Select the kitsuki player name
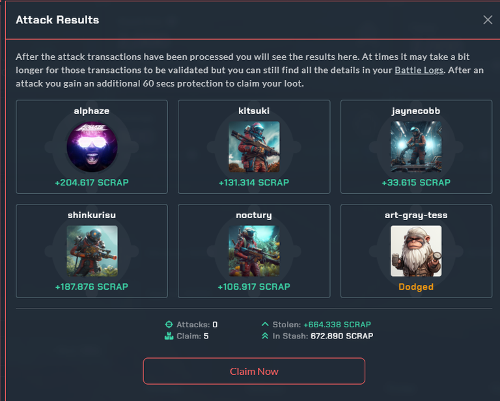 254,111
